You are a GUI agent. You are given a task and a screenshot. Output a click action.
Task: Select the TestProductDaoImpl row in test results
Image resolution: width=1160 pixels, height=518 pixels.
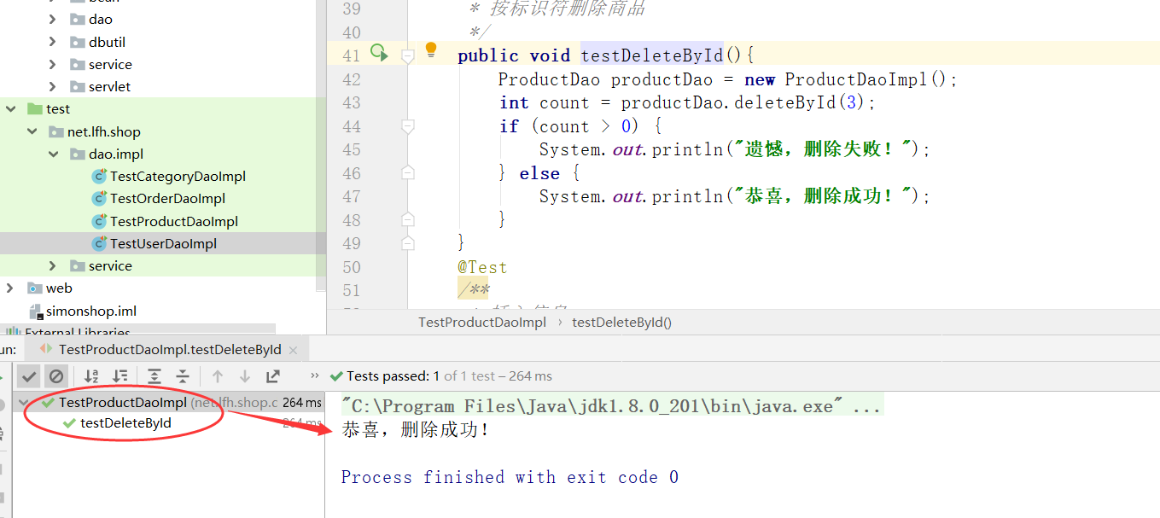pyautogui.click(x=169, y=403)
